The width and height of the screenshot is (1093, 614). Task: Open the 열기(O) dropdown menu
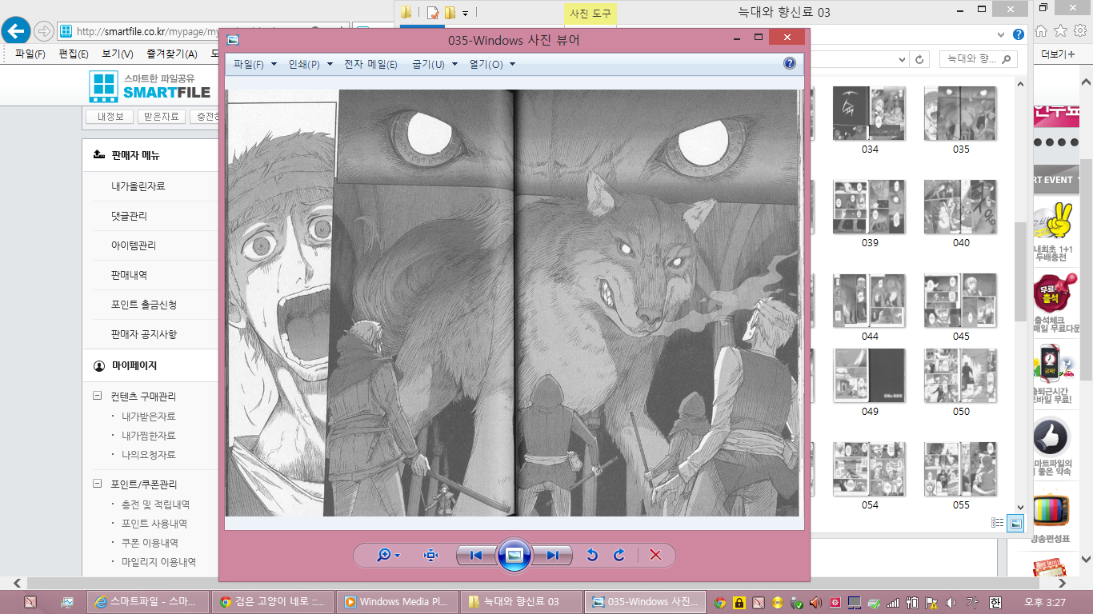492,64
